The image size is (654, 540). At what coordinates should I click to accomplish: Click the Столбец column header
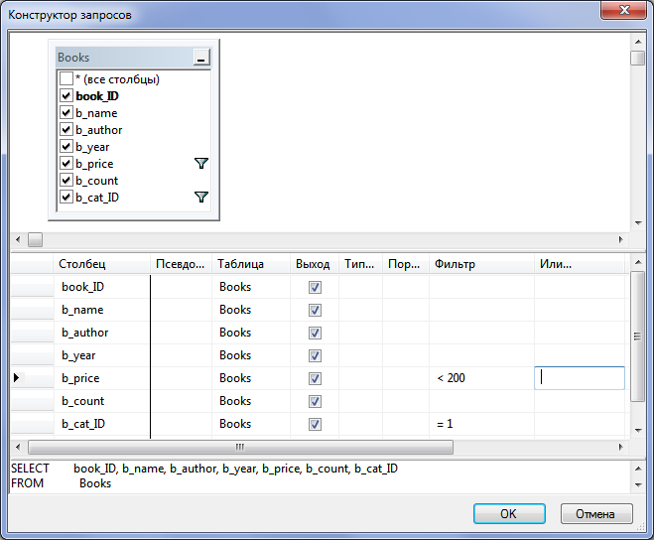tap(102, 264)
